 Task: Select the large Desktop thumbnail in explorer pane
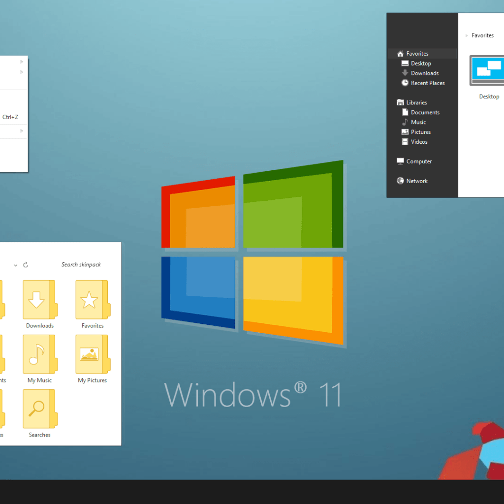[487, 70]
